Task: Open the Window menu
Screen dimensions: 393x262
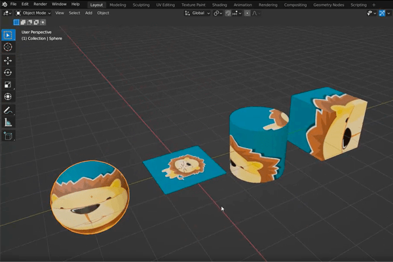Action: coord(59,5)
